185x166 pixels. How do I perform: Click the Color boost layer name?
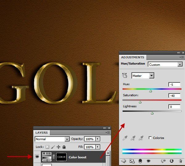pyautogui.click(x=77, y=157)
